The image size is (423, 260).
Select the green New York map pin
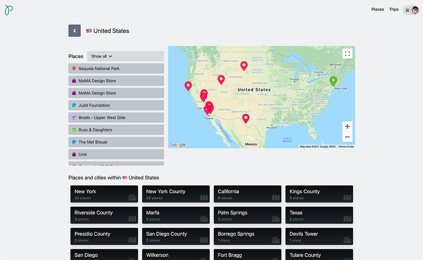click(x=334, y=81)
